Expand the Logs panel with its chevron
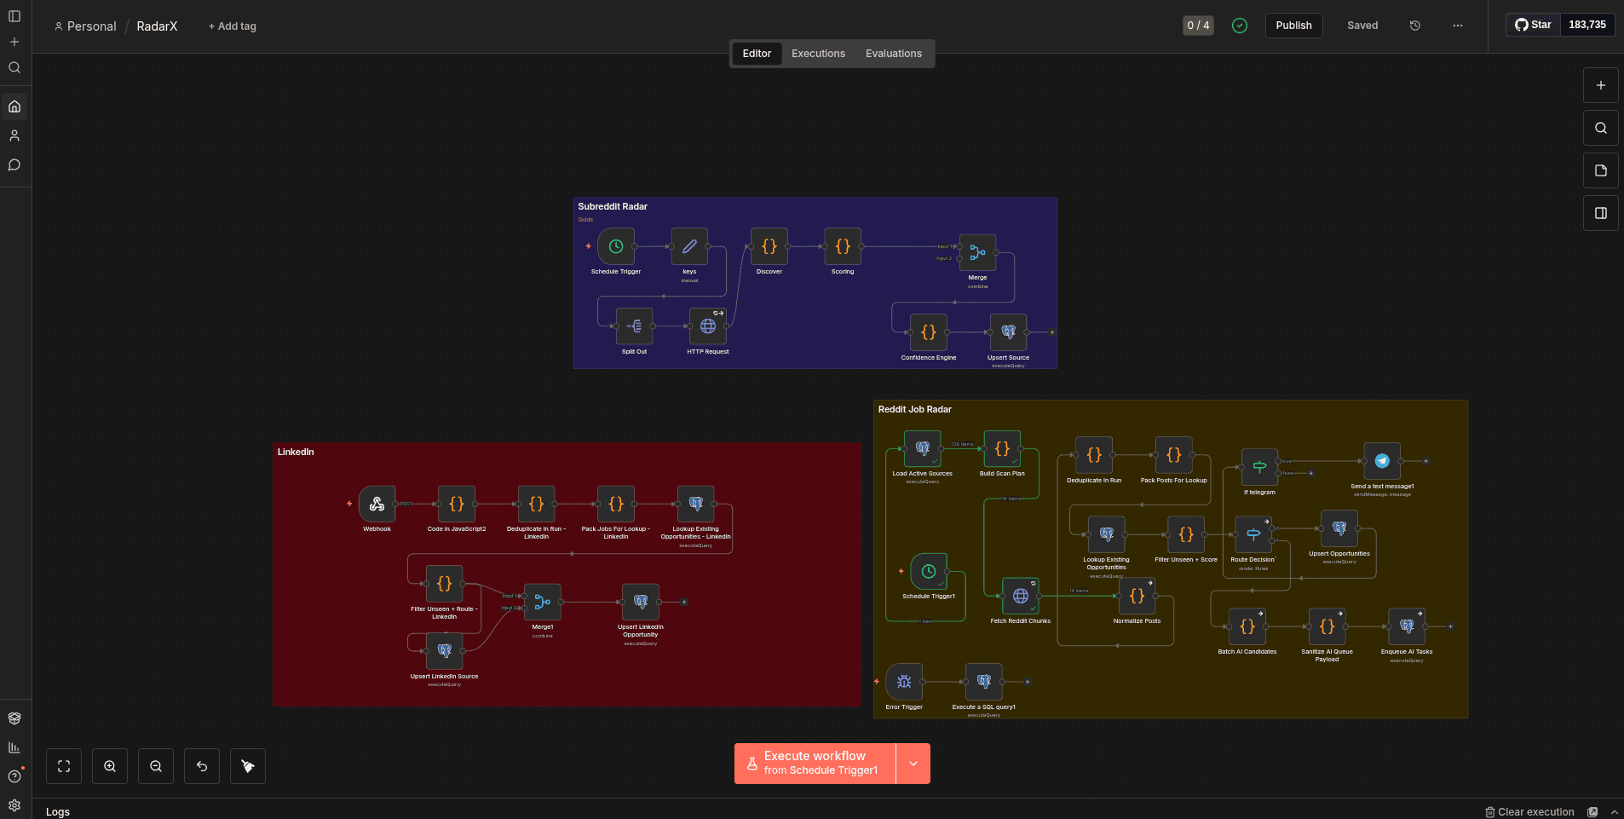 point(1615,811)
